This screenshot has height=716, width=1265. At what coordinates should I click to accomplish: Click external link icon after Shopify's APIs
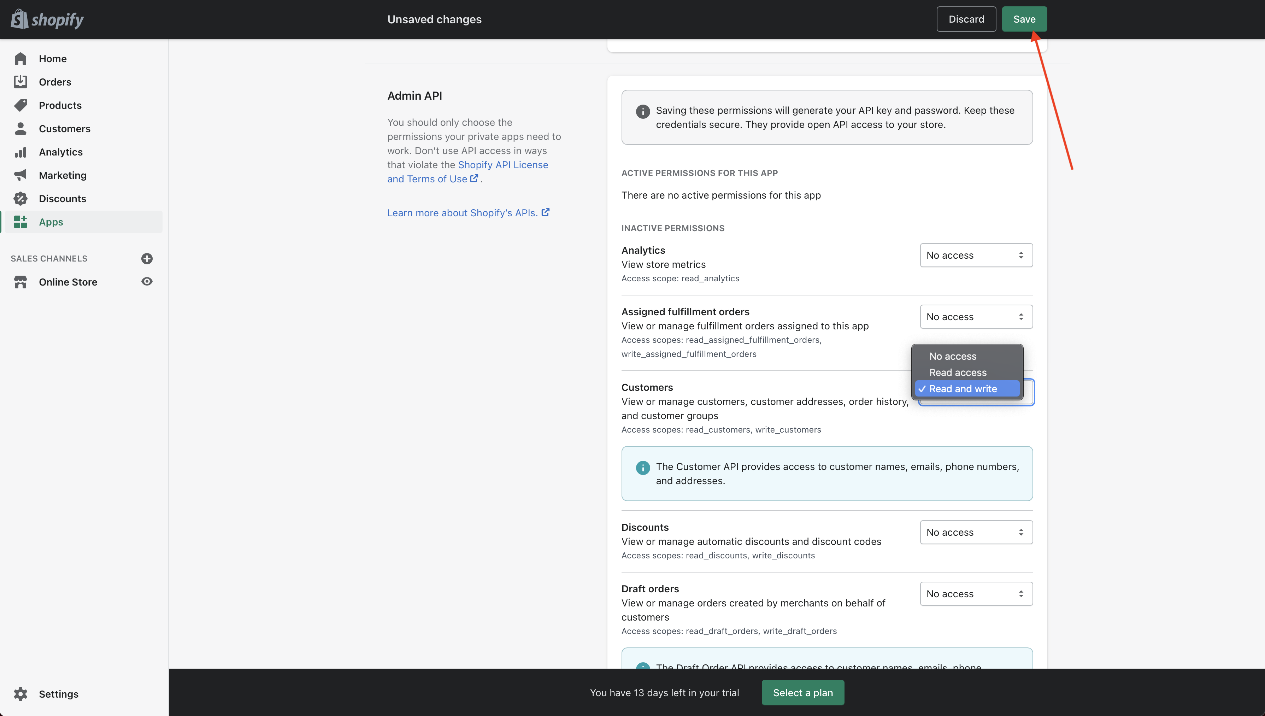[545, 212]
